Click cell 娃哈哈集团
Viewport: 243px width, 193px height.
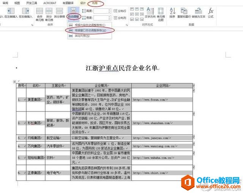click(35, 158)
